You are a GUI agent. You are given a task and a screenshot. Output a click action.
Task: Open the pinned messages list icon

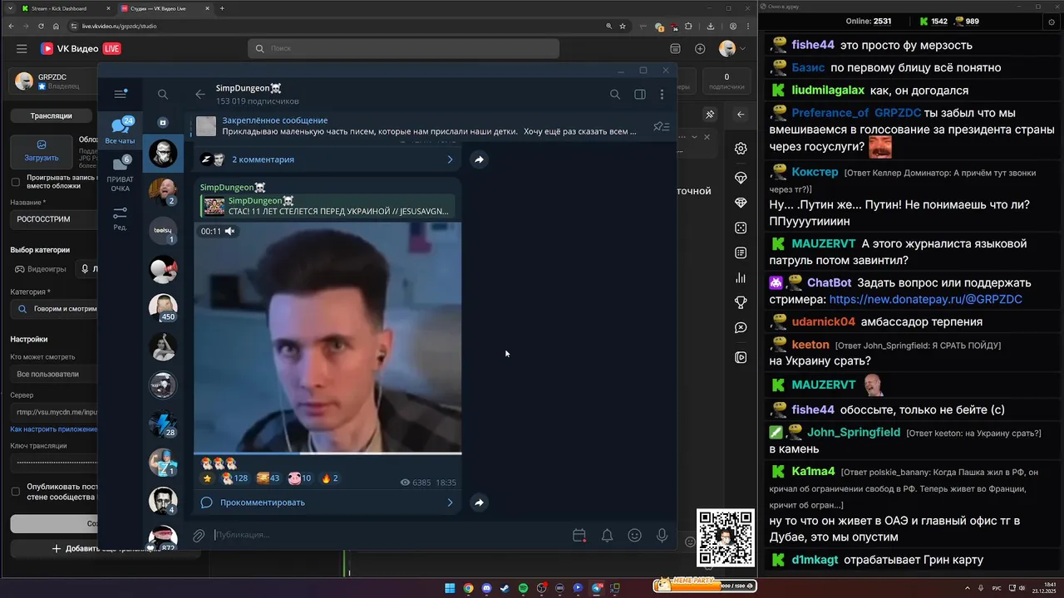662,126
